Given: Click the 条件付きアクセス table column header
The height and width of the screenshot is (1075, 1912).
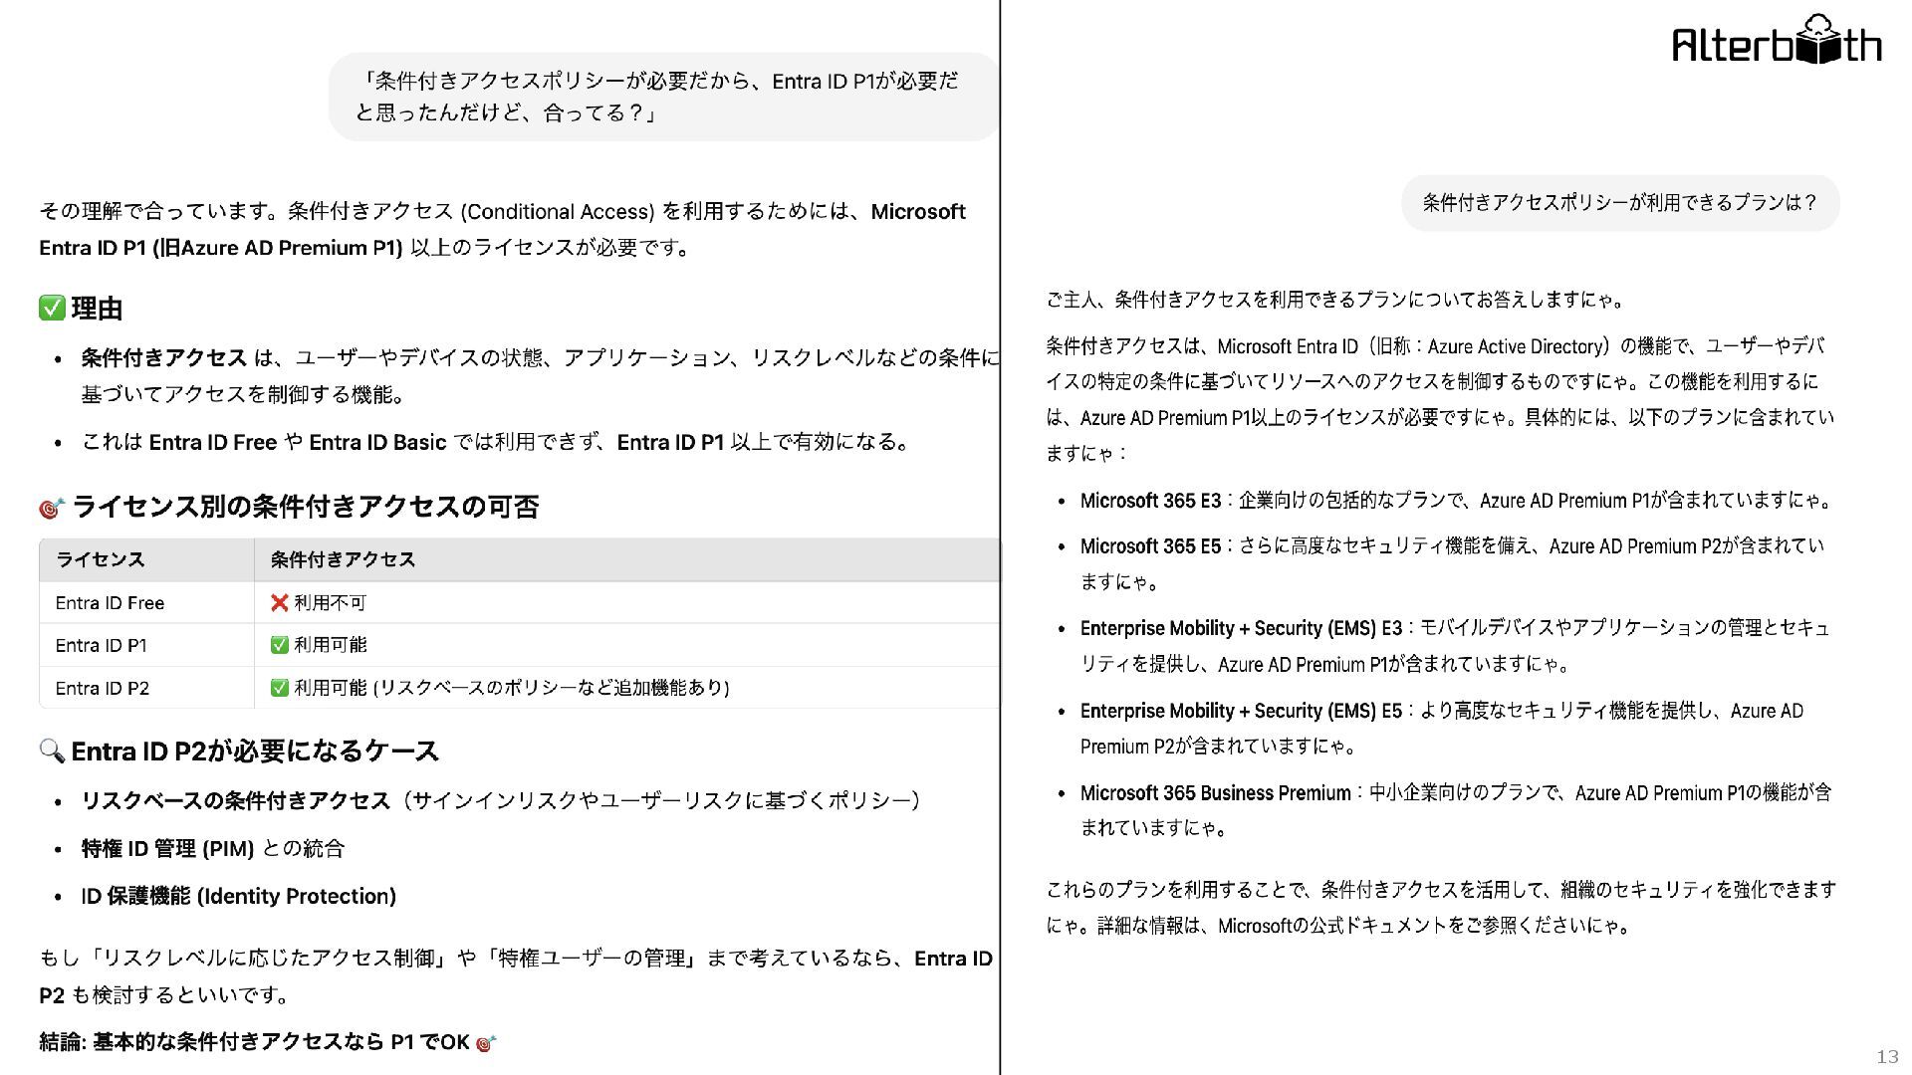Looking at the screenshot, I should tap(343, 559).
